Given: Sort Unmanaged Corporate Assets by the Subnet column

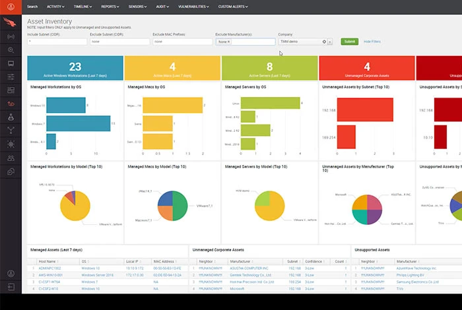Looking at the screenshot, I should [x=294, y=261].
